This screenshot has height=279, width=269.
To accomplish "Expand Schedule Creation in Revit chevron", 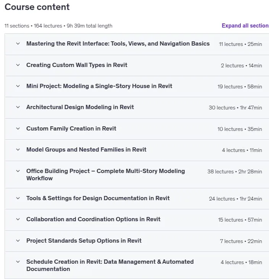I will [18, 262].
